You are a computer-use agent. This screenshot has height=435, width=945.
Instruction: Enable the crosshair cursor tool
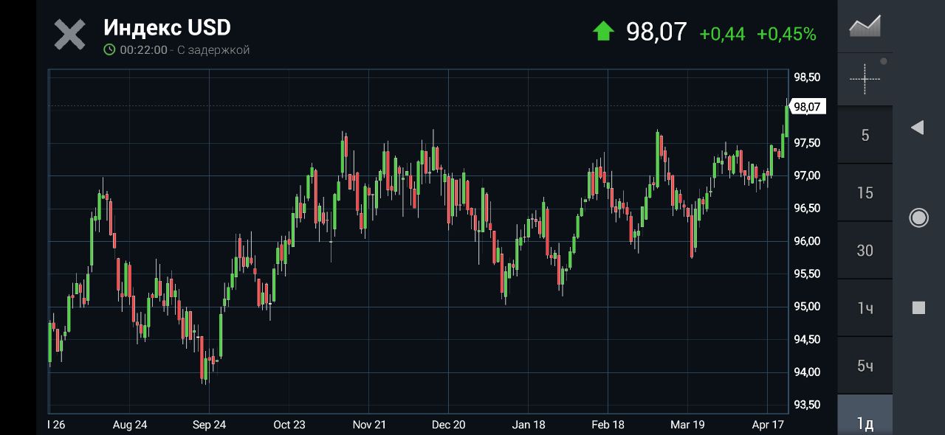point(865,78)
